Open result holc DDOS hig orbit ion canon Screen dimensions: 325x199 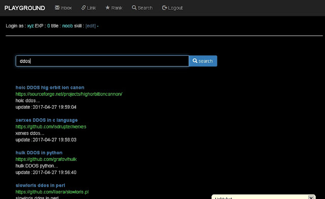[x=50, y=87]
